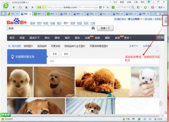Open the 工具 menu
The image size is (169, 122).
tap(136, 2)
